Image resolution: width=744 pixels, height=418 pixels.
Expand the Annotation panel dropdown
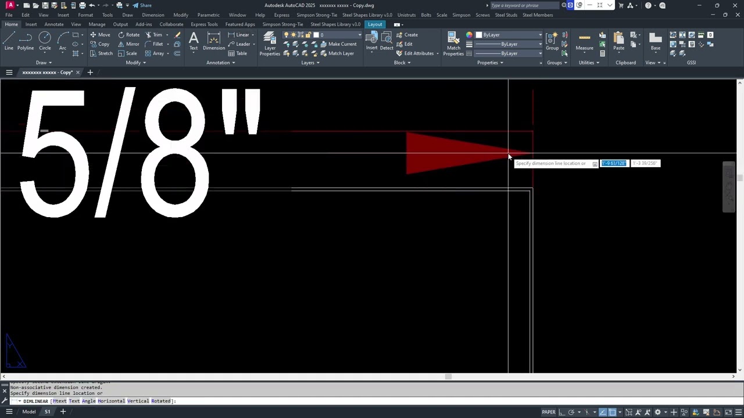coord(221,63)
